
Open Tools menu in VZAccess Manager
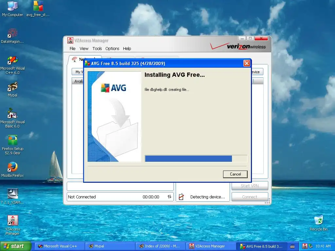[x=97, y=48]
